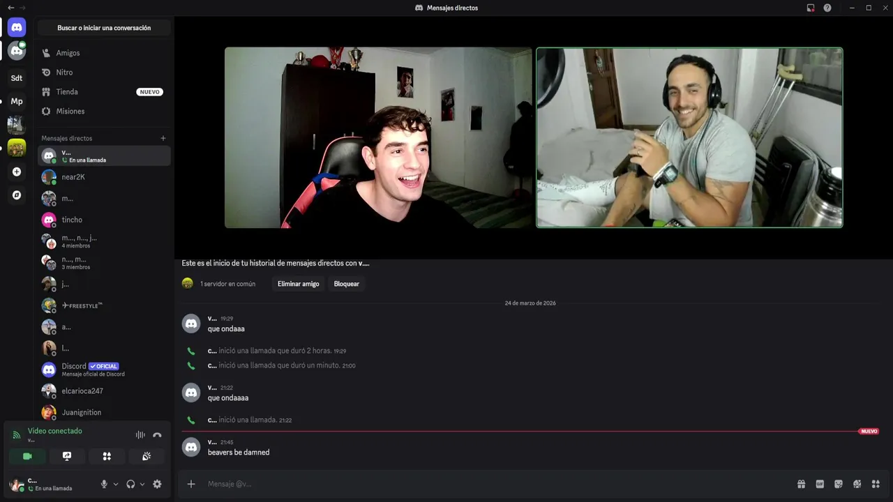Click the add a server plus icon
Screen dimensions: 893x502
click(17, 172)
